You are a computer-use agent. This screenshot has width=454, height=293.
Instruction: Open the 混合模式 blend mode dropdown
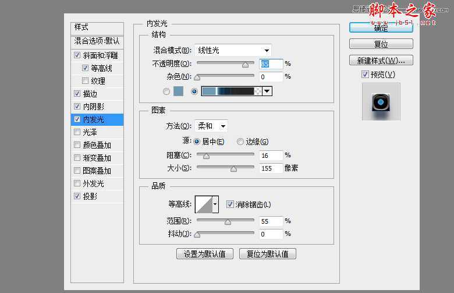pos(233,51)
